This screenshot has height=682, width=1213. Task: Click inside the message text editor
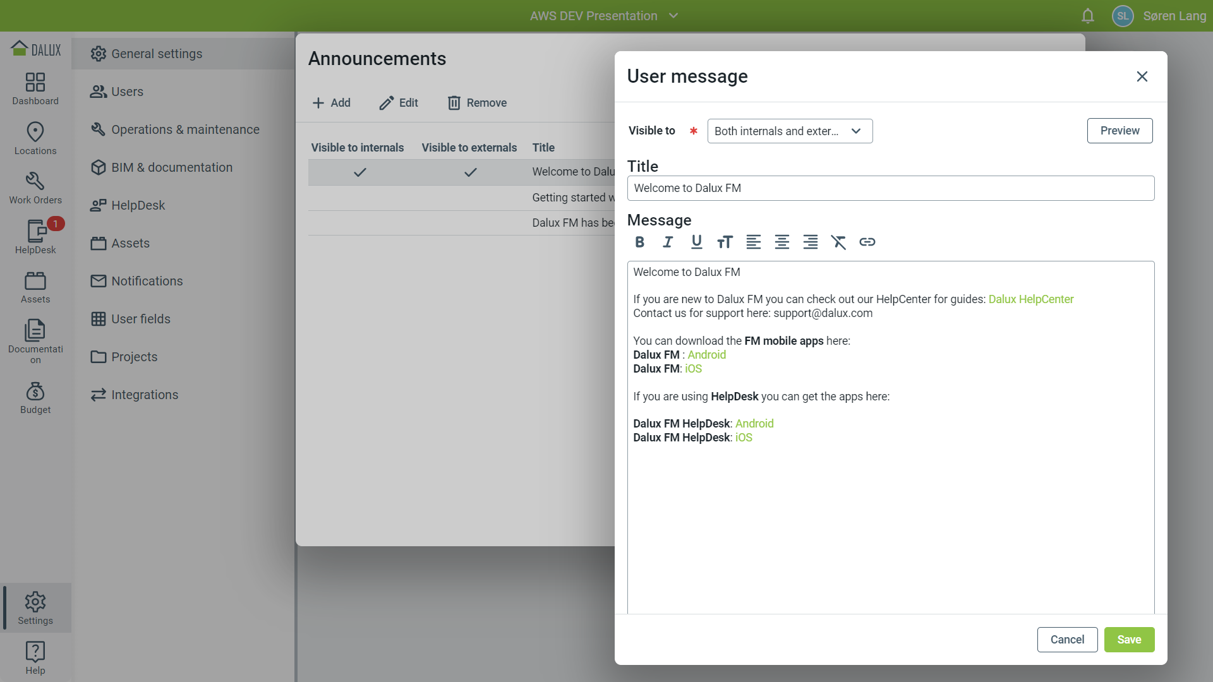pos(891,437)
